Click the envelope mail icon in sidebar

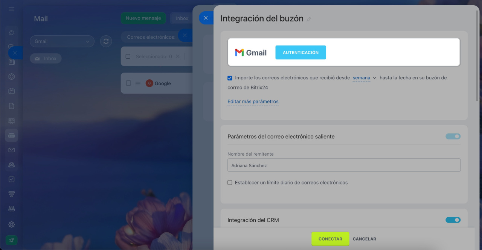click(12, 150)
